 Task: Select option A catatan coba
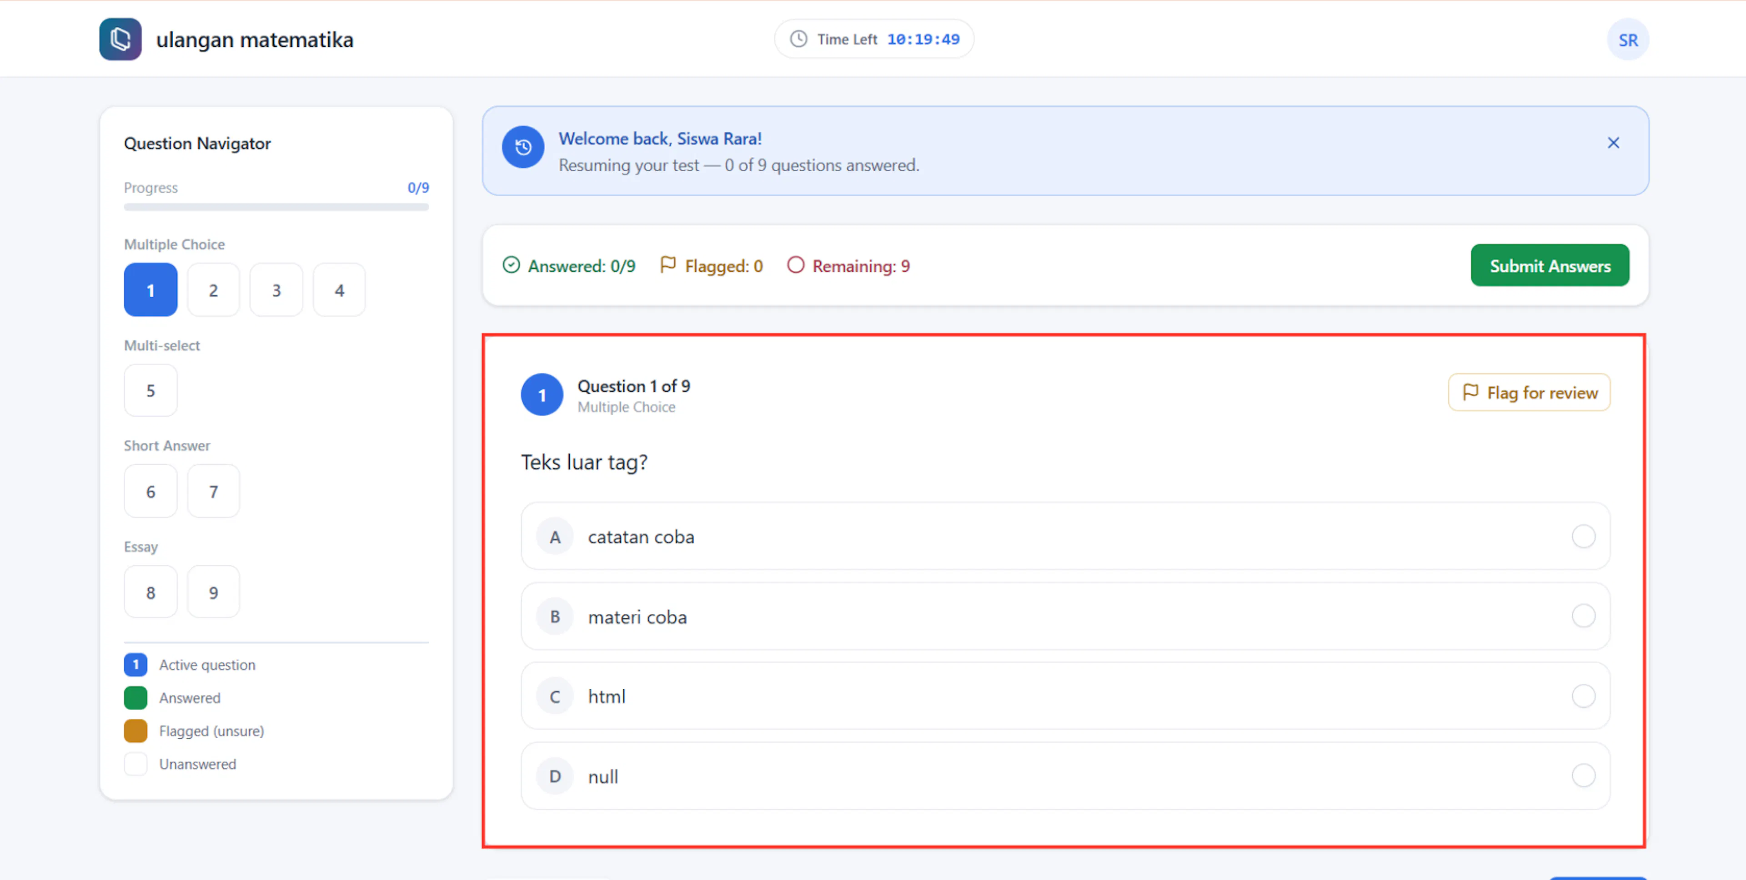click(x=1065, y=537)
